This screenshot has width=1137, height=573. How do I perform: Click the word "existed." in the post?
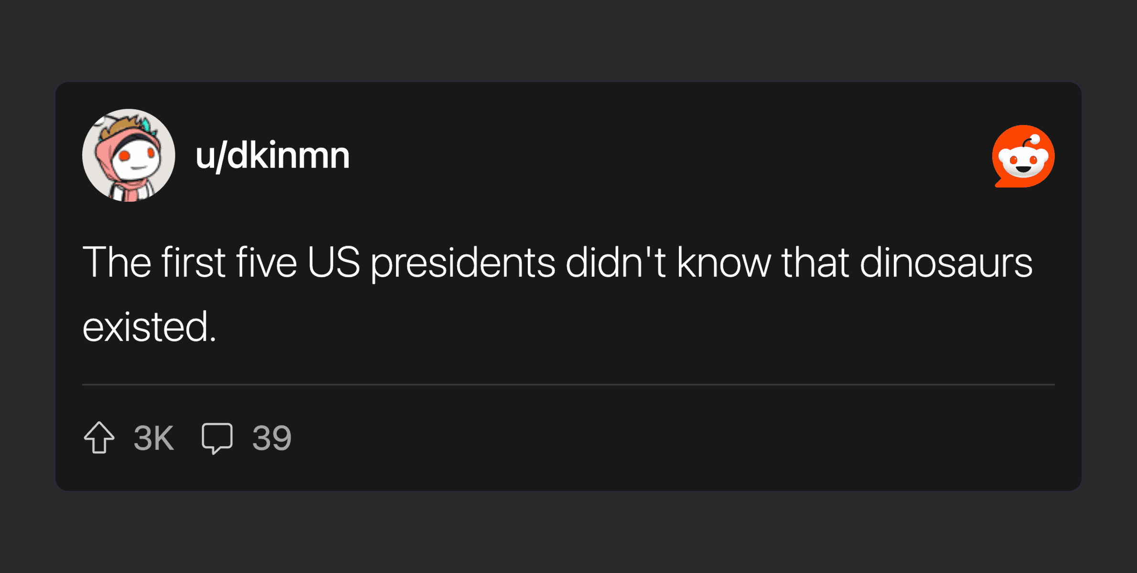click(x=150, y=327)
